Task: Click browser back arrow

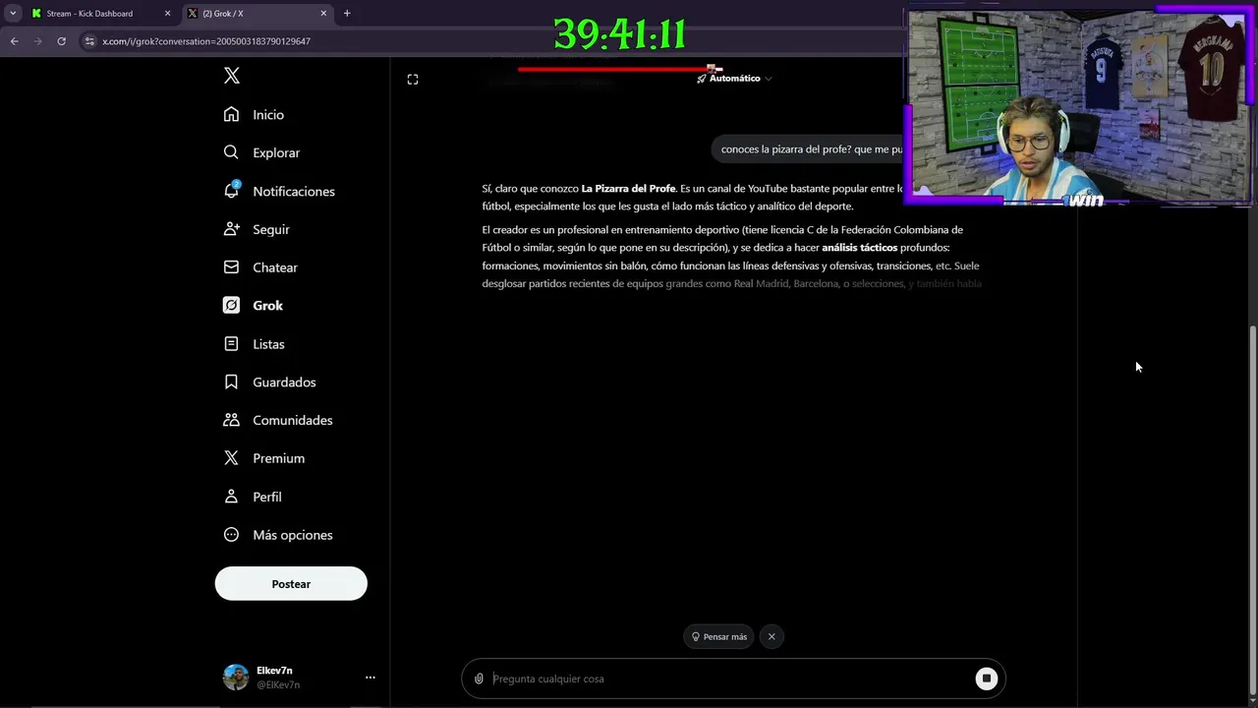Action: [14, 41]
